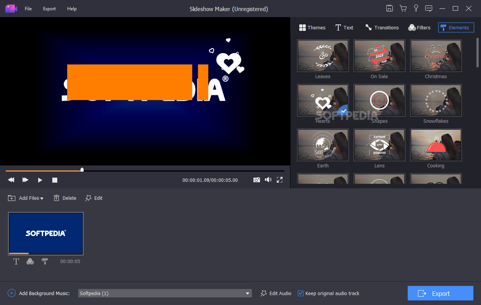
Task: Deselect the applied Hearts element
Action: pos(343,111)
